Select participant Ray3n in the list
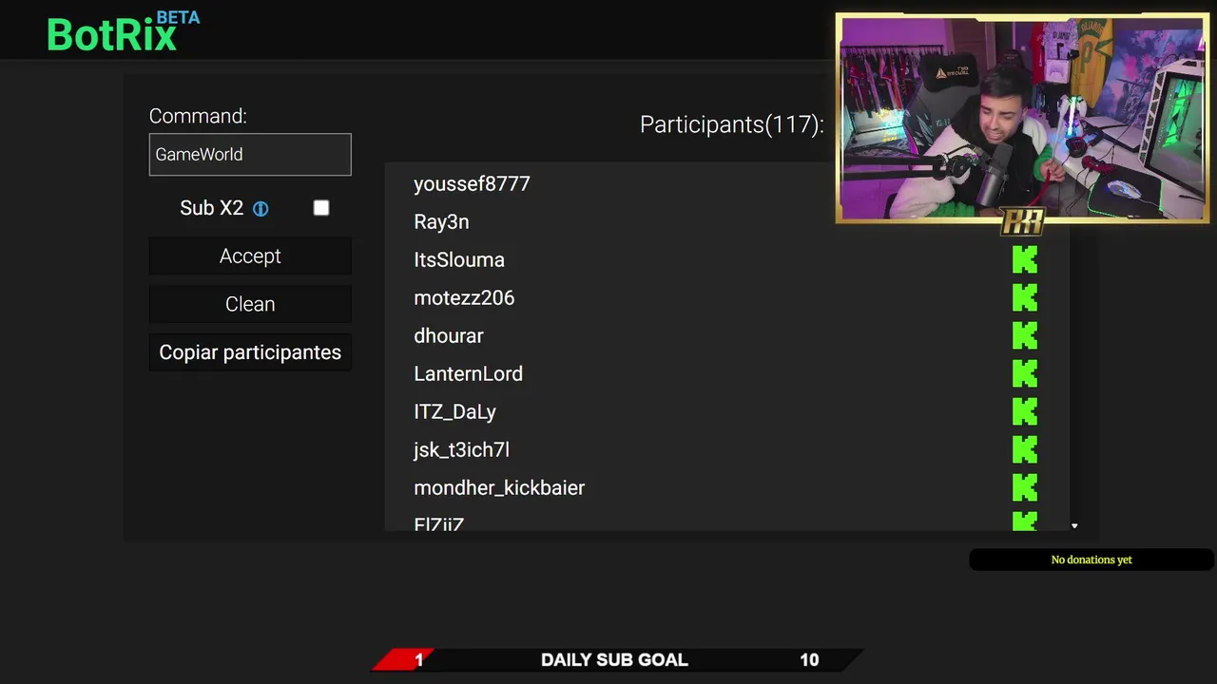Image resolution: width=1217 pixels, height=684 pixels. point(441,221)
